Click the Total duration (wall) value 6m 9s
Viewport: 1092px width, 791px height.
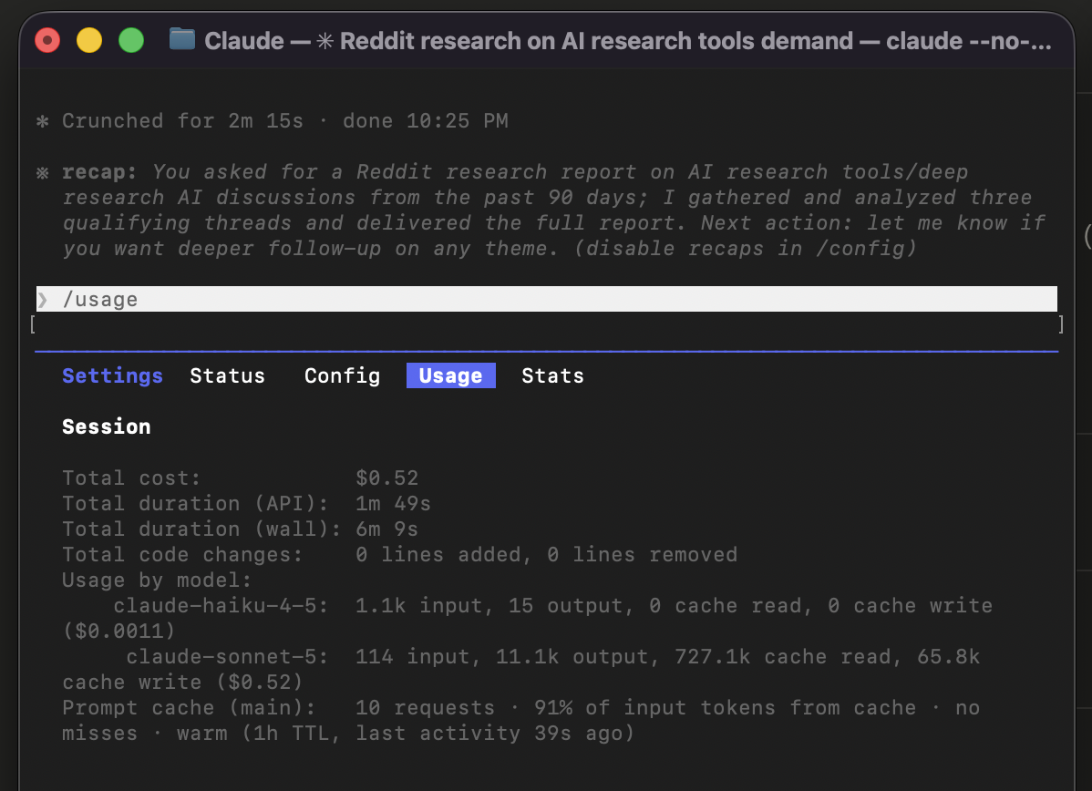coord(386,529)
